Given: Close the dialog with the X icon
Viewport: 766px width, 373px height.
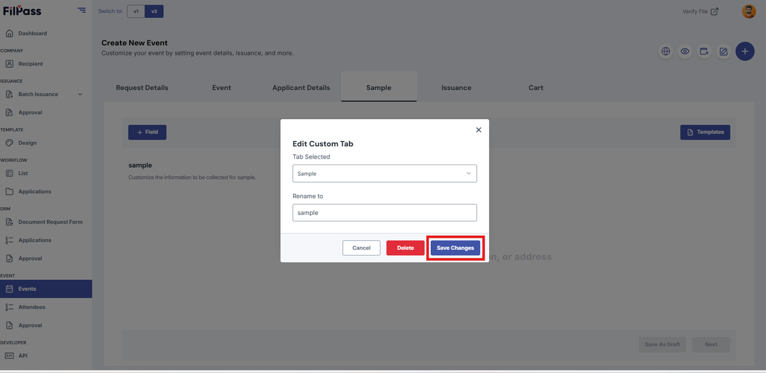Looking at the screenshot, I should [479, 129].
